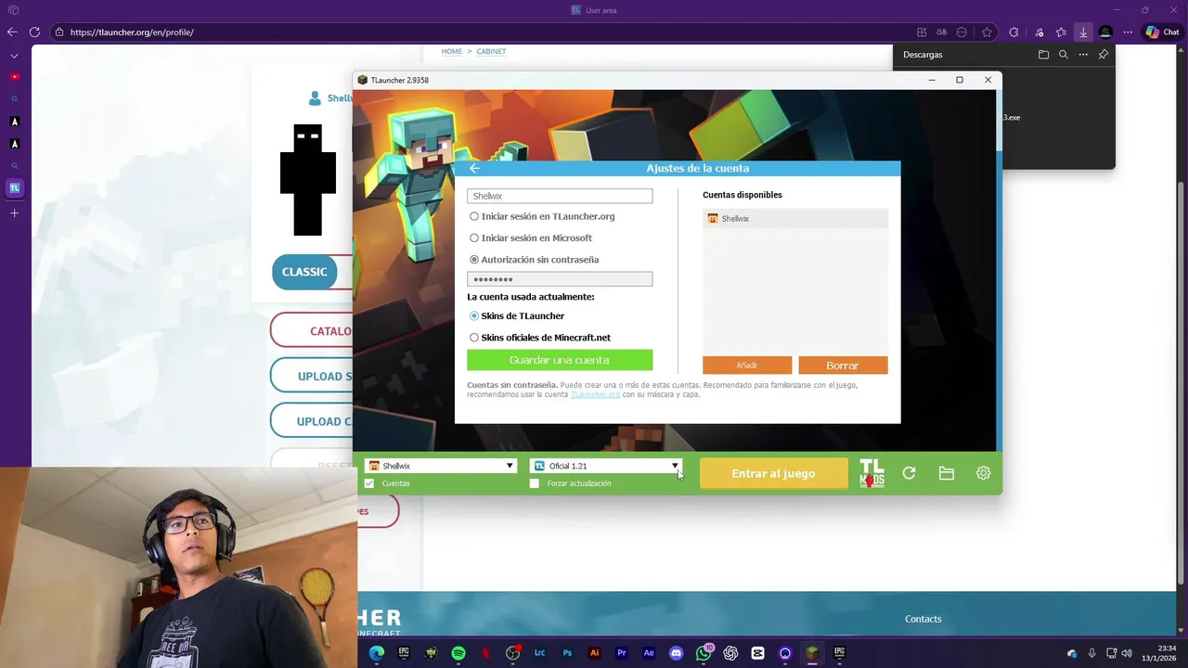This screenshot has height=668, width=1188.
Task: Open browser settings three-dots menu
Action: click(x=1128, y=32)
